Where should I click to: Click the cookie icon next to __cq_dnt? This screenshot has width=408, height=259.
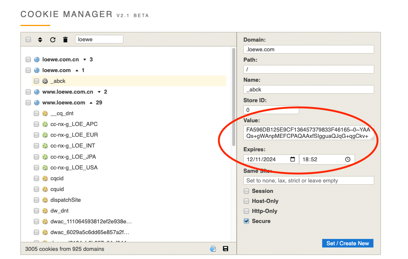pos(45,113)
